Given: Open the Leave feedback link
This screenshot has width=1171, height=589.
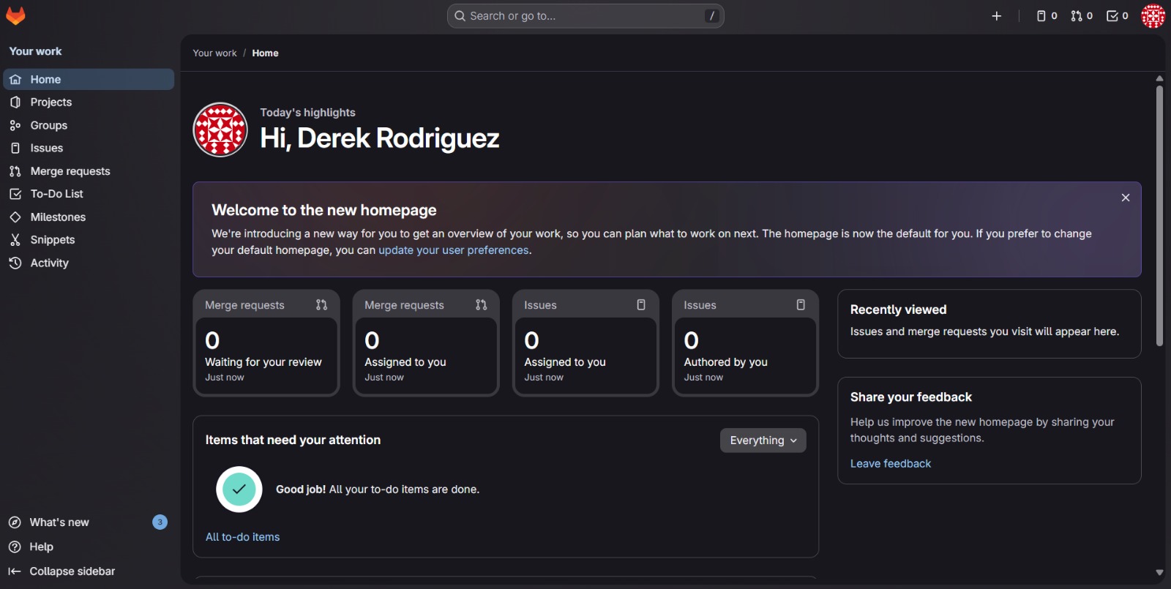Looking at the screenshot, I should pyautogui.click(x=890, y=464).
